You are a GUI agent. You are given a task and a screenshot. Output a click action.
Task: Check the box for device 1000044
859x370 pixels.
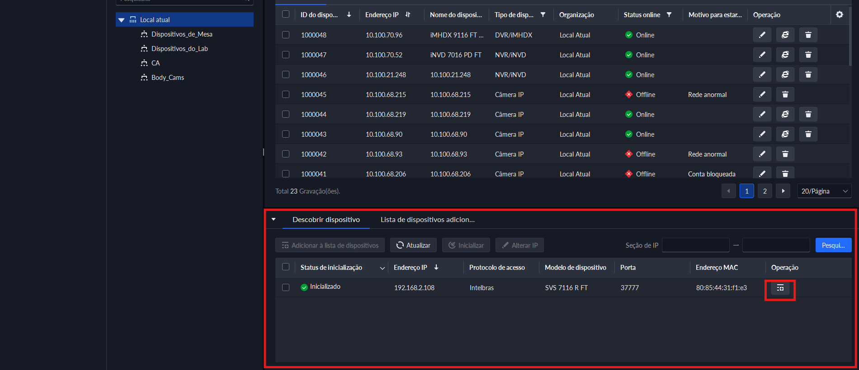[x=286, y=114]
